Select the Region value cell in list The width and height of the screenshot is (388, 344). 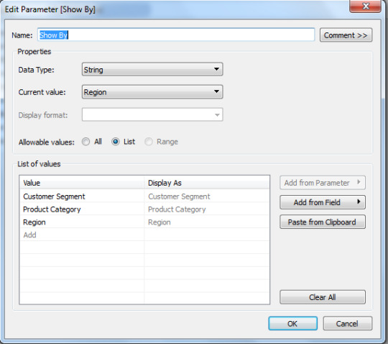[x=82, y=222]
